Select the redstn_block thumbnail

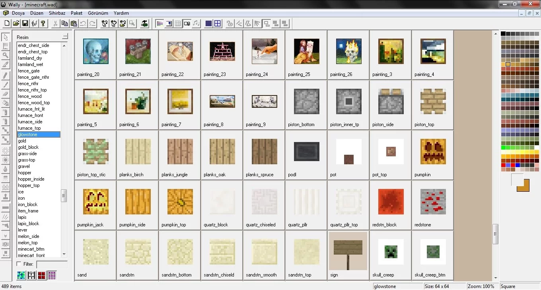click(391, 202)
